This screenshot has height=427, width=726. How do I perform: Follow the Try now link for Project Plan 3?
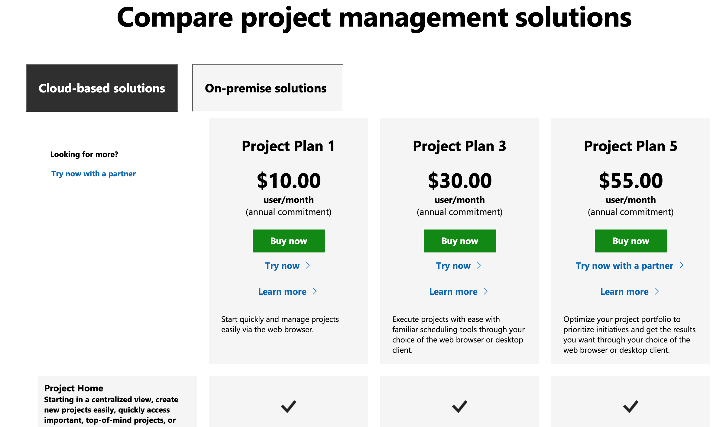click(x=453, y=266)
